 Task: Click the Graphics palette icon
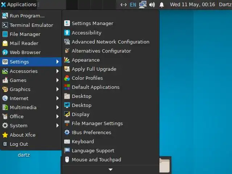(5, 89)
